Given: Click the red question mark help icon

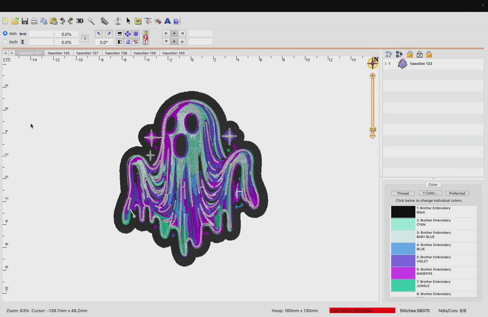Looking at the screenshot, I should coord(145,38).
